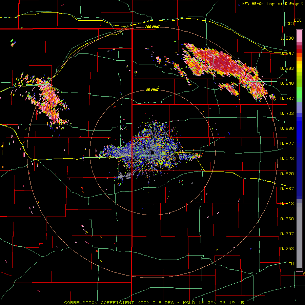Click the 0.733 scale value
This screenshot has height=305, width=305.
[287, 114]
